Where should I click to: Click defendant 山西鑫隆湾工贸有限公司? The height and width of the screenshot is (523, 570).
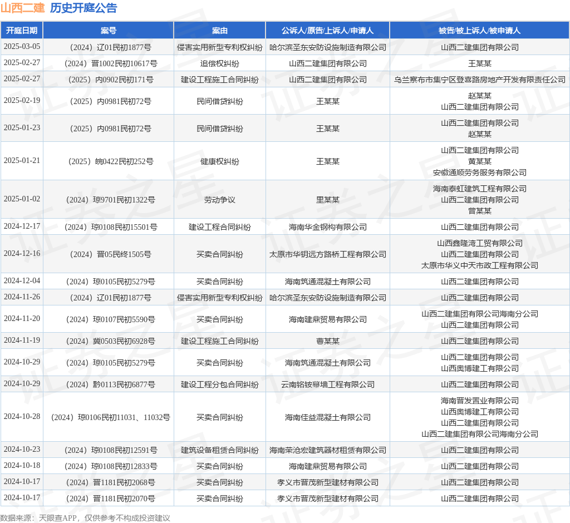[x=479, y=243]
